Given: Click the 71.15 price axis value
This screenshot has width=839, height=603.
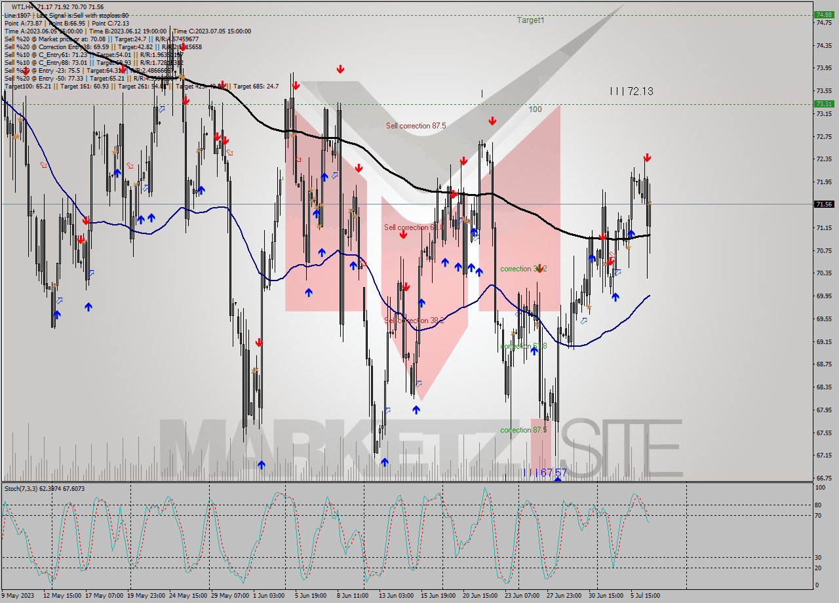Looking at the screenshot, I should (823, 227).
